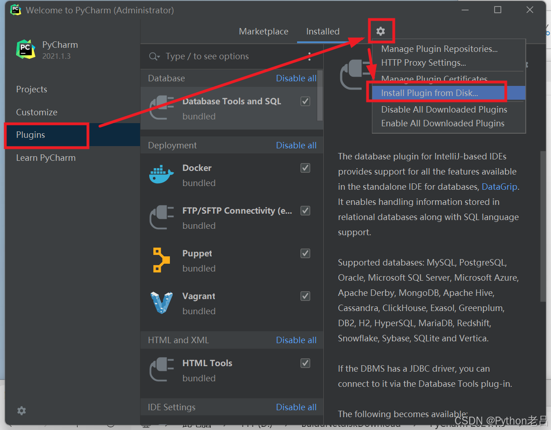Switch to the Marketplace tab

(264, 31)
